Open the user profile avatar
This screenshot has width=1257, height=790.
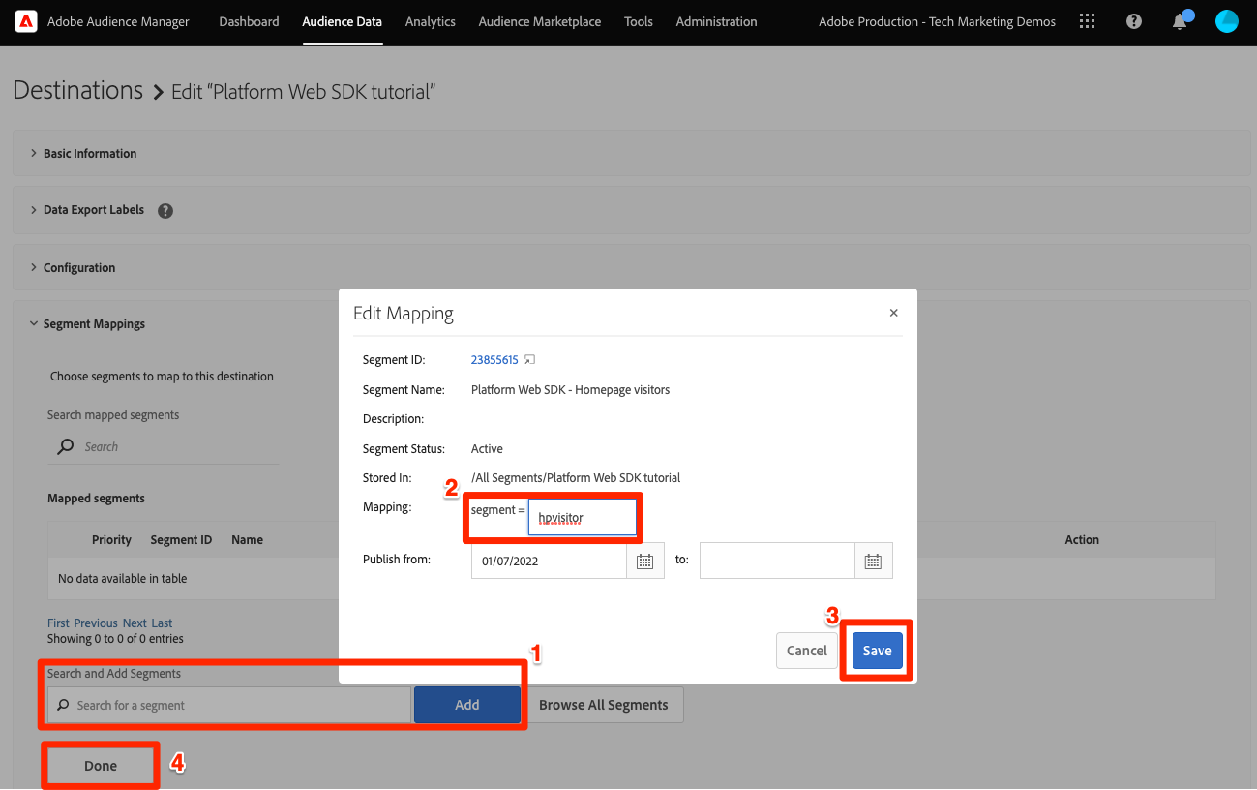click(x=1227, y=21)
